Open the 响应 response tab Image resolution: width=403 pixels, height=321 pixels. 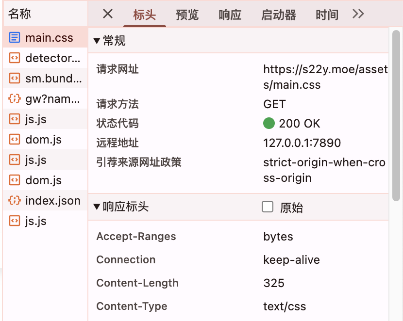[230, 15]
